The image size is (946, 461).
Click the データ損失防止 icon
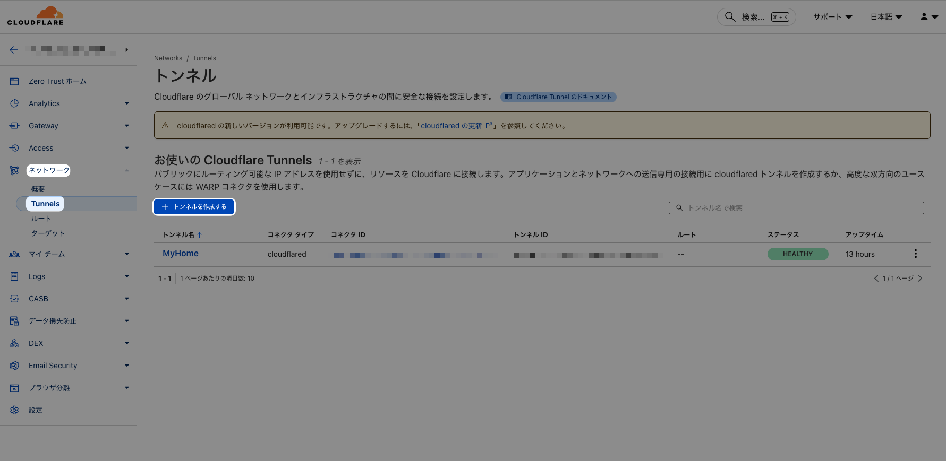click(x=14, y=321)
